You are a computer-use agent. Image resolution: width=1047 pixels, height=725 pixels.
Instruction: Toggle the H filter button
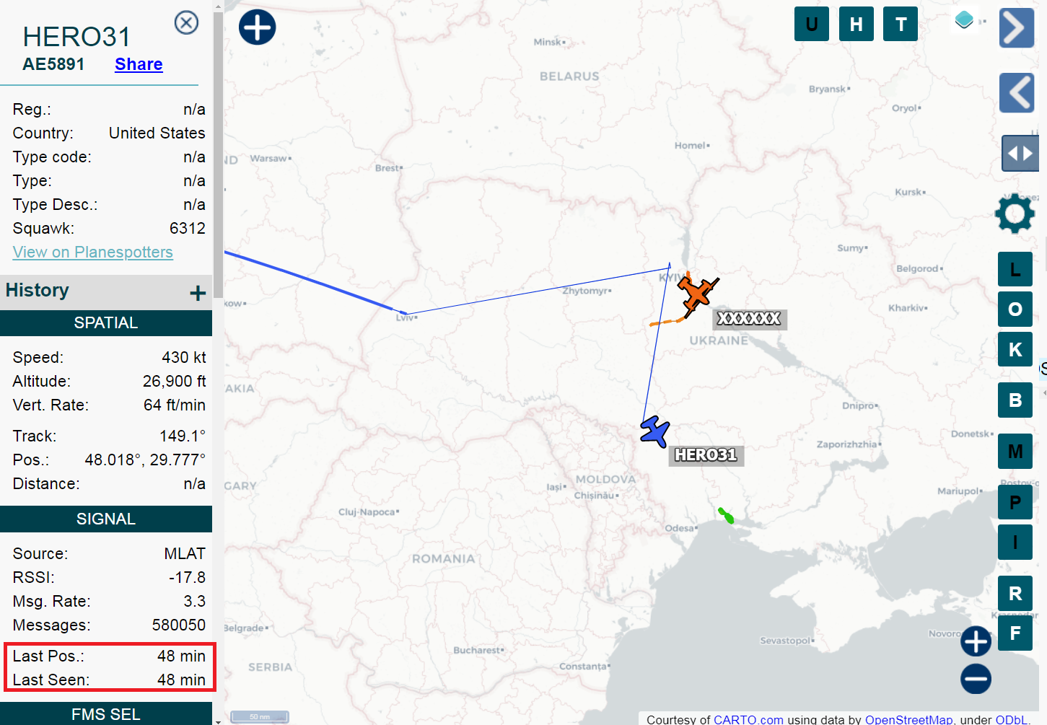pyautogui.click(x=857, y=24)
